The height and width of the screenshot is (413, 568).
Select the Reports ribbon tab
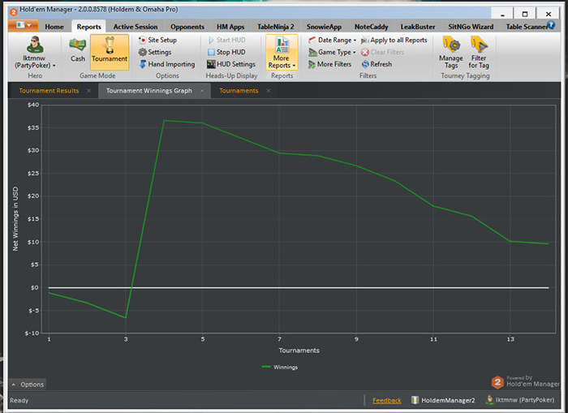88,27
